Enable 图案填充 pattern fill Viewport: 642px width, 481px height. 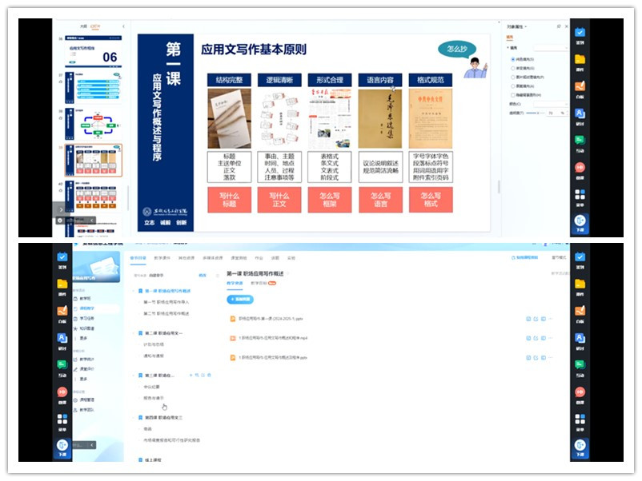click(x=513, y=85)
